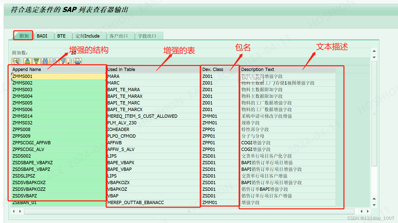Select ZMMS006 in Append Name column
Screen dimensions: 398x223
59,110
